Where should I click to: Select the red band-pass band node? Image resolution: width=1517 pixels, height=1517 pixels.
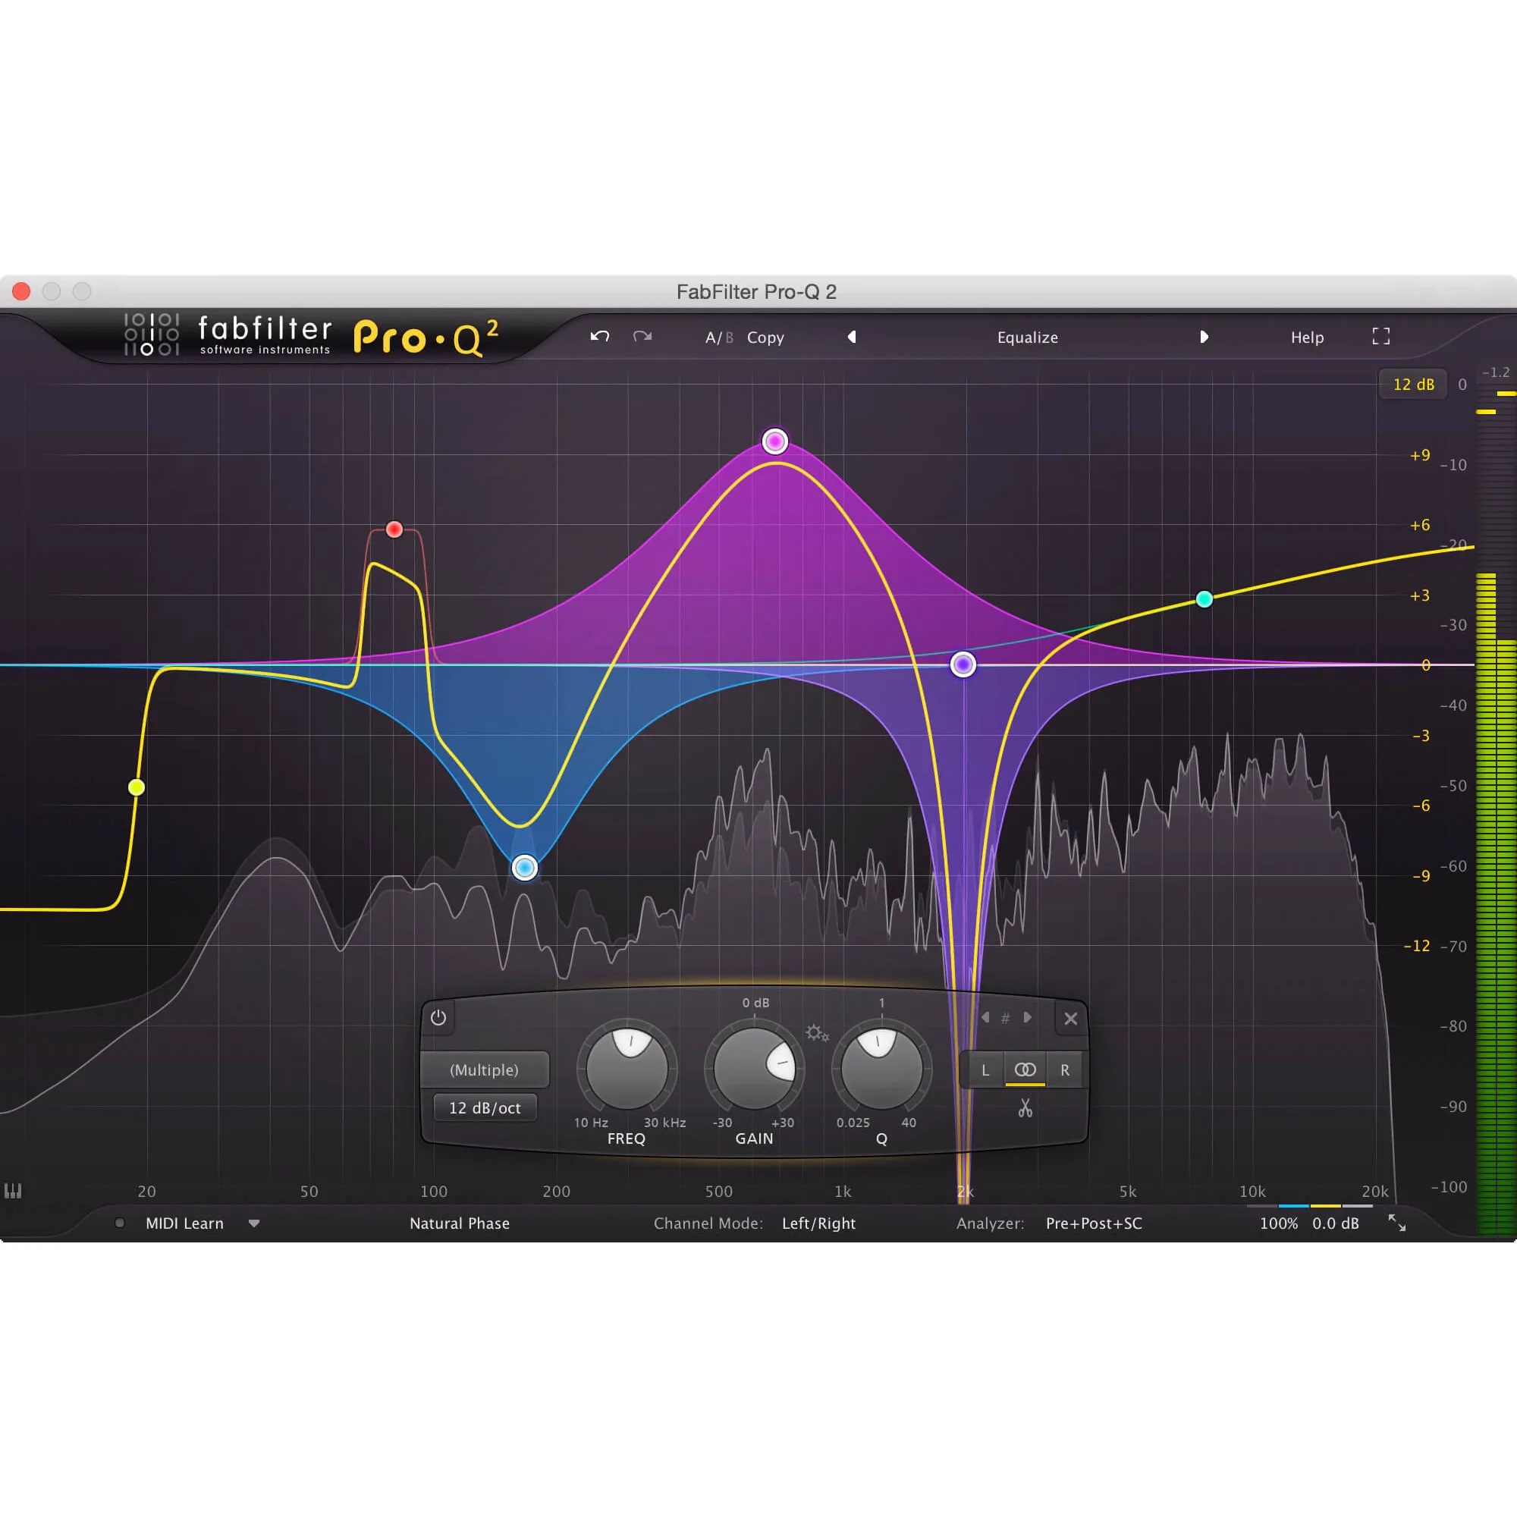[x=395, y=529]
